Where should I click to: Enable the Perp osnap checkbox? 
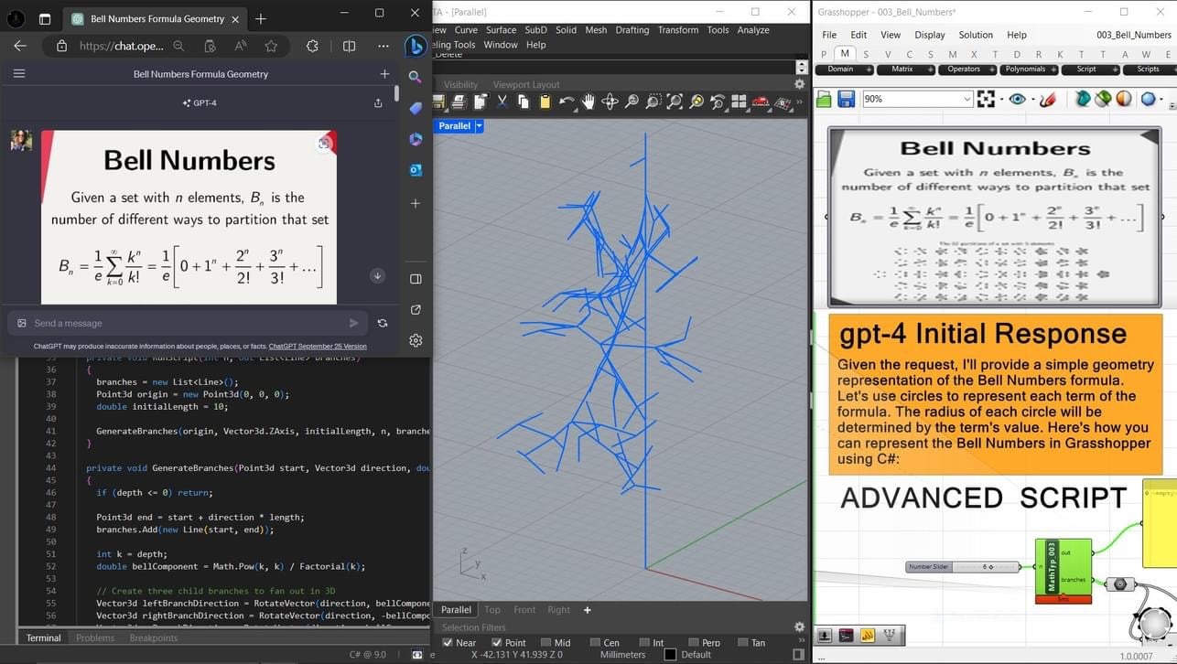[694, 643]
